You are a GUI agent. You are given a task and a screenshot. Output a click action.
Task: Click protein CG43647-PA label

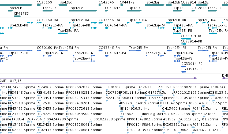[x=116, y=53]
